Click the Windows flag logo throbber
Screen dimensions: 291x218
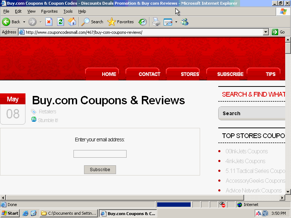pos(283,12)
